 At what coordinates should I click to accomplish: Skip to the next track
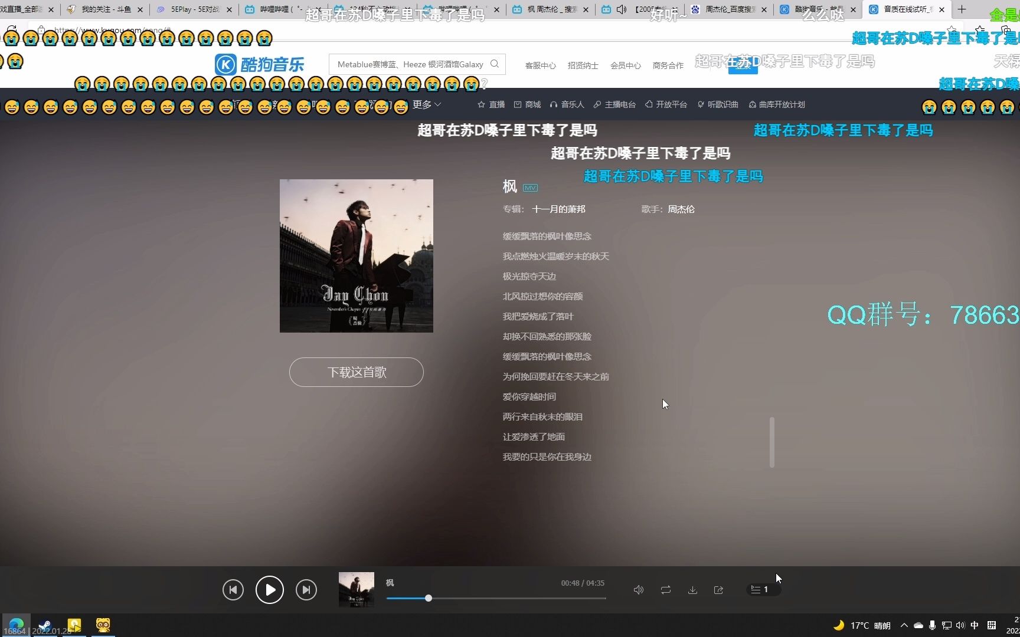coord(306,590)
